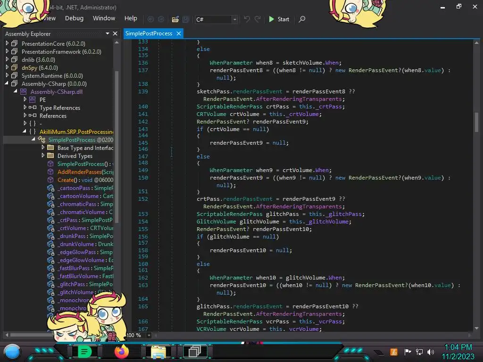Expand the dnlib (3.6.0.0) node
Viewport: 483px width, 362px height.
pos(7,59)
